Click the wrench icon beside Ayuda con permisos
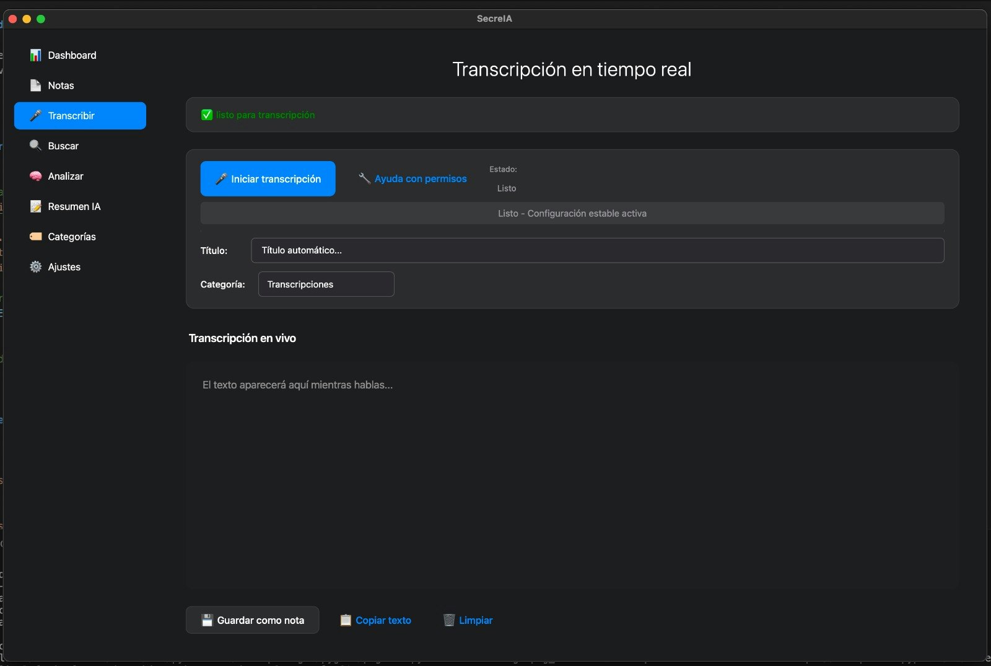The width and height of the screenshot is (991, 666). (364, 178)
